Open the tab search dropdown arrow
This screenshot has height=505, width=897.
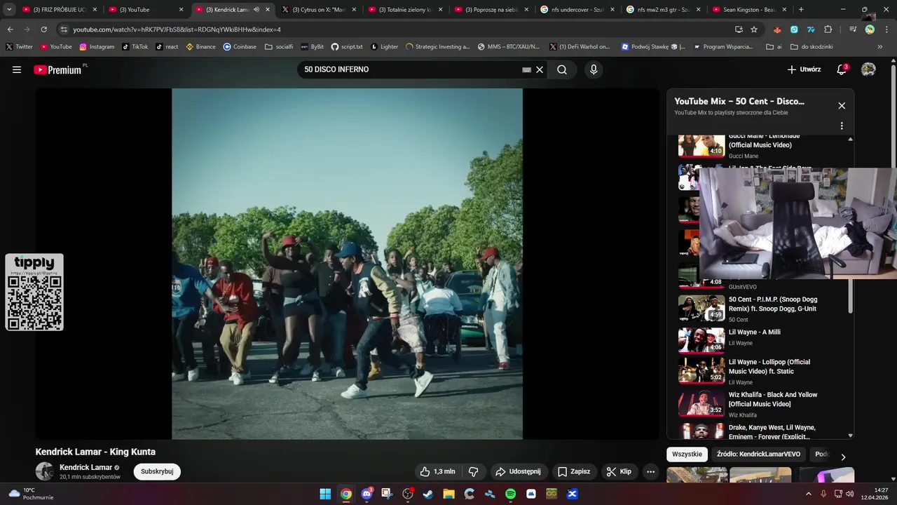coord(9,10)
